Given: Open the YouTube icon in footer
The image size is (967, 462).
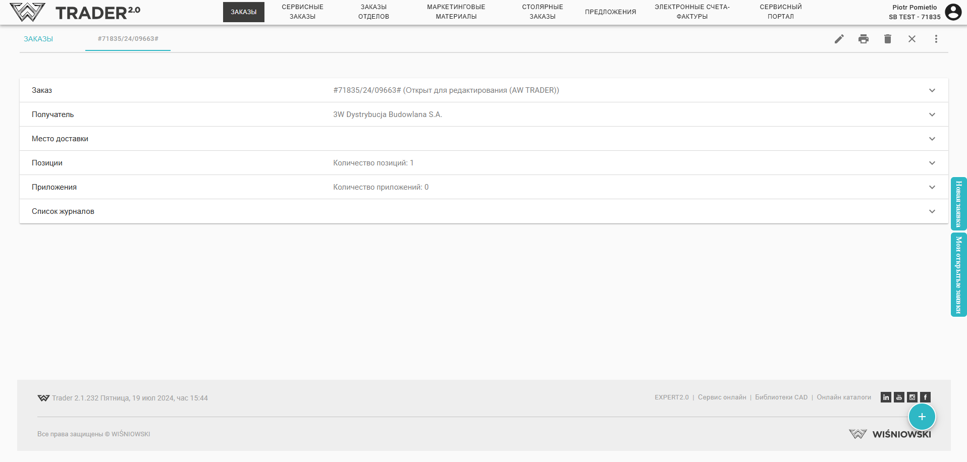Looking at the screenshot, I should point(899,397).
